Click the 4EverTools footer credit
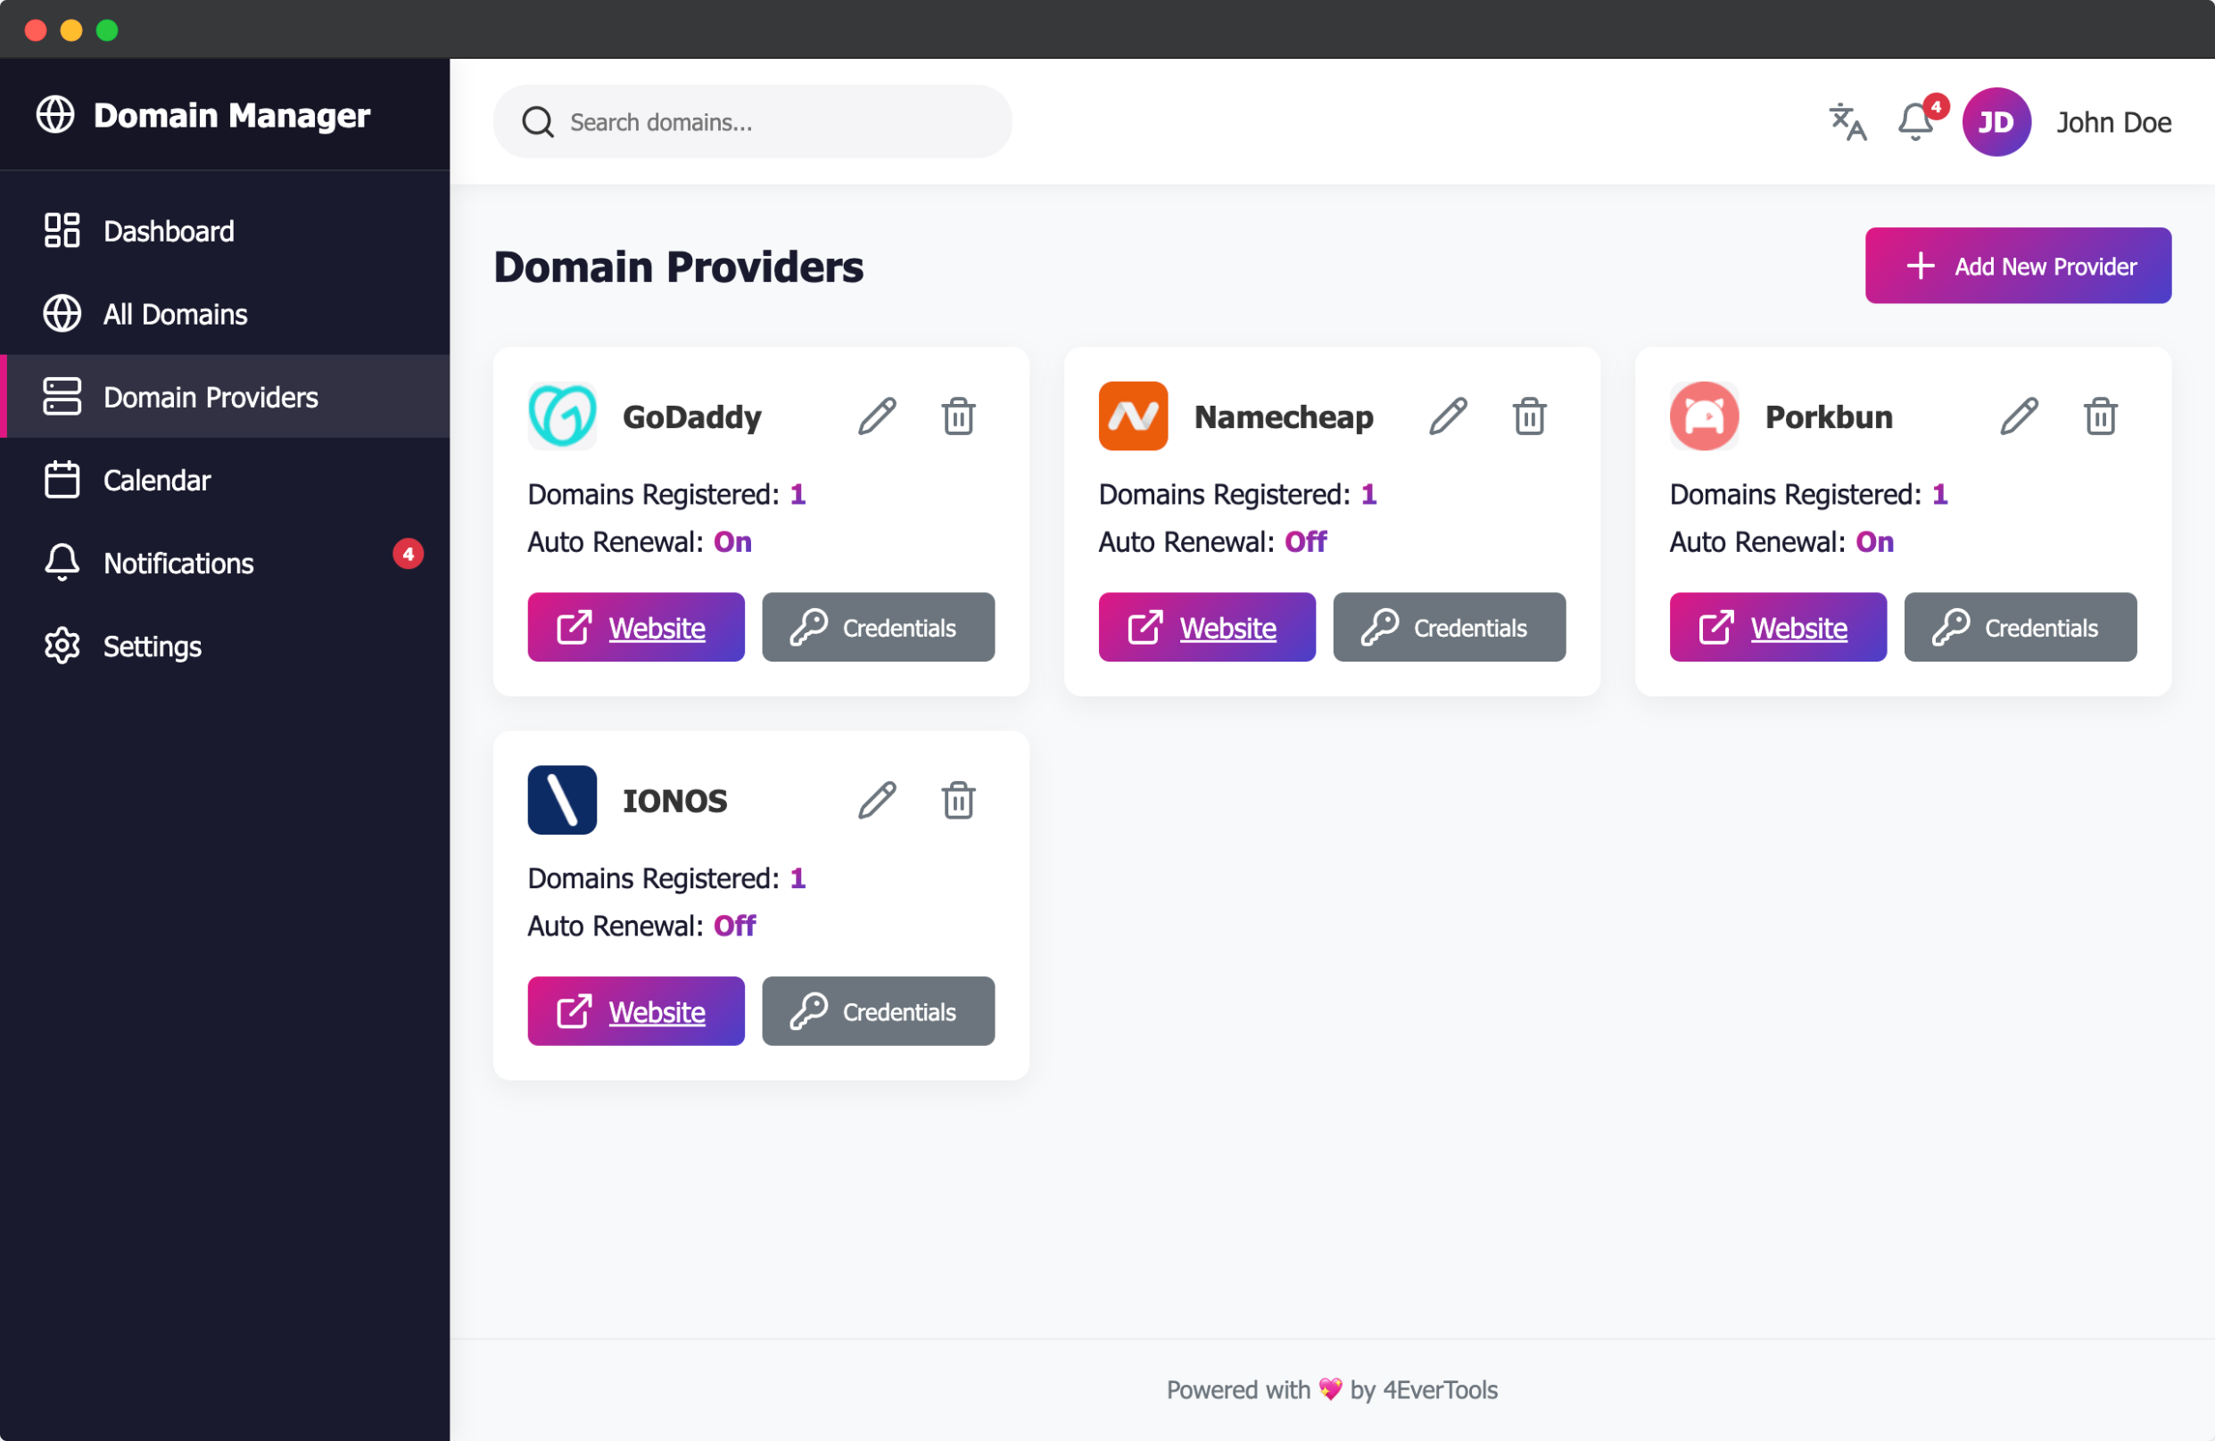 click(x=1439, y=1390)
